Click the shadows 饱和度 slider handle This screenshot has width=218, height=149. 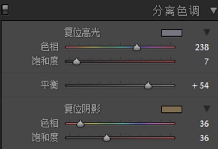(x=106, y=138)
